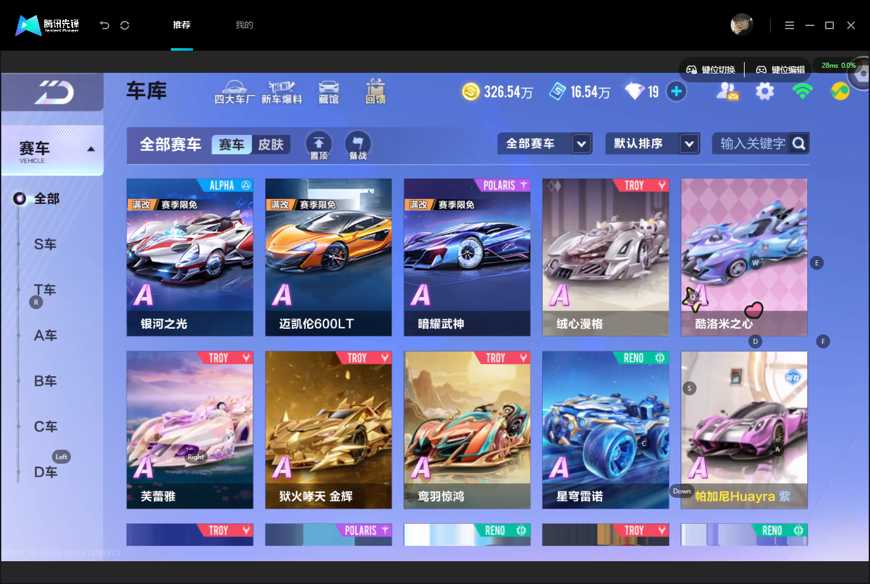Screen dimensions: 870x584
Task: Pin car with the 置顶 button
Action: [319, 145]
